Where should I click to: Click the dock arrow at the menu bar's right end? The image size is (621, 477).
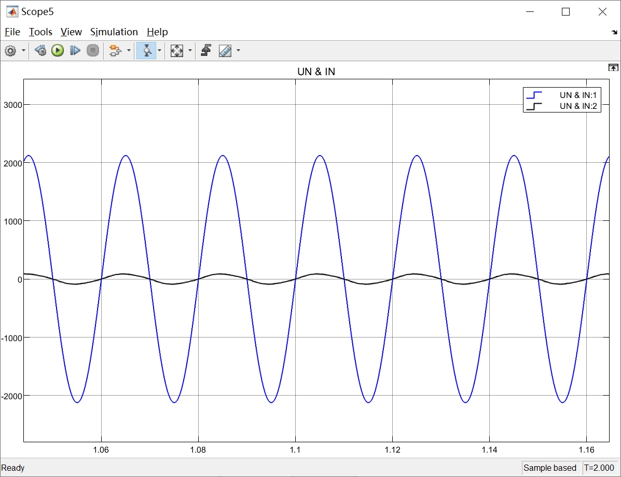614,32
